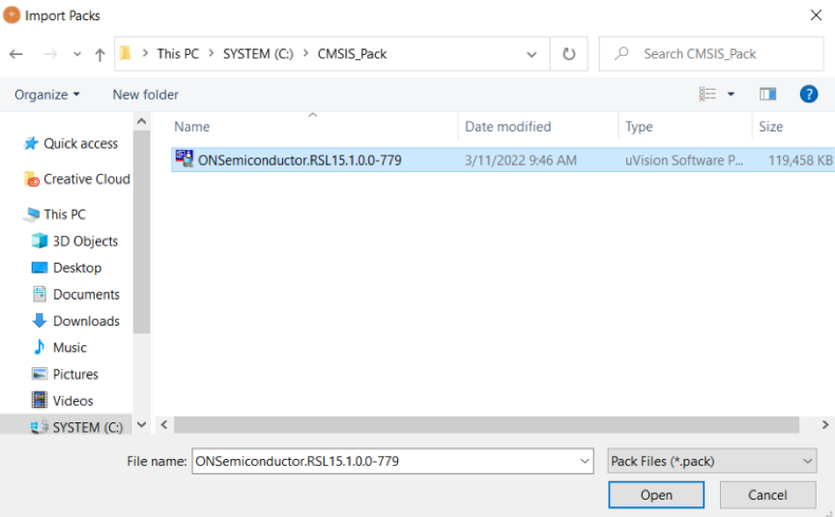835x517 pixels.
Task: Open the view options dropdown arrow
Action: pyautogui.click(x=732, y=94)
